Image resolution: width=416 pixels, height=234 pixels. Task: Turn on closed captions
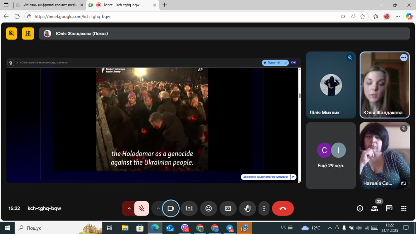click(x=228, y=209)
